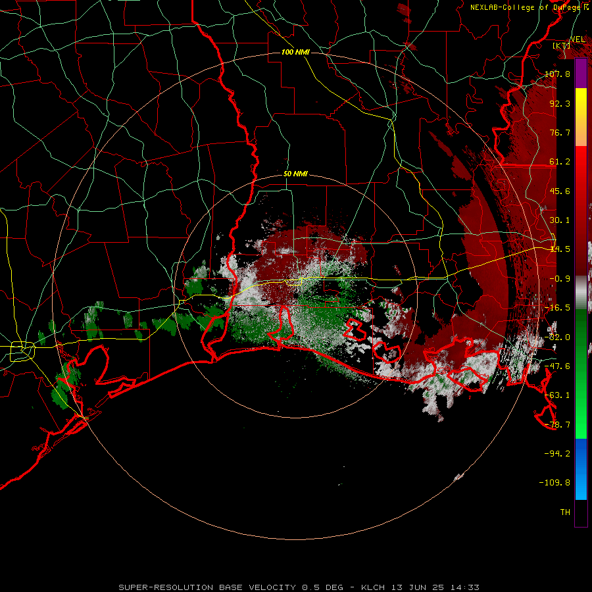Click the TH threshold label
This screenshot has width=592, height=592.
[x=565, y=512]
